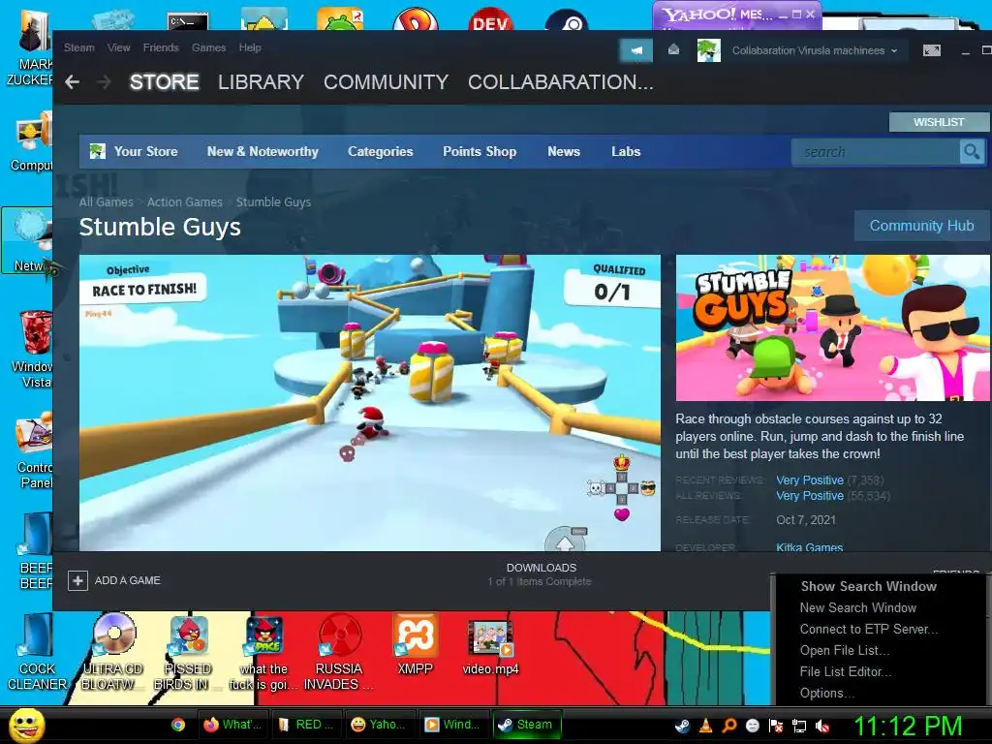Open the Steam announcements megaphone icon

636,50
